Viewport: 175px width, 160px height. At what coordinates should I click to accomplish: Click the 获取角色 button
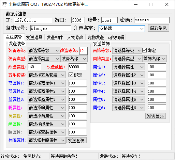[158, 28]
